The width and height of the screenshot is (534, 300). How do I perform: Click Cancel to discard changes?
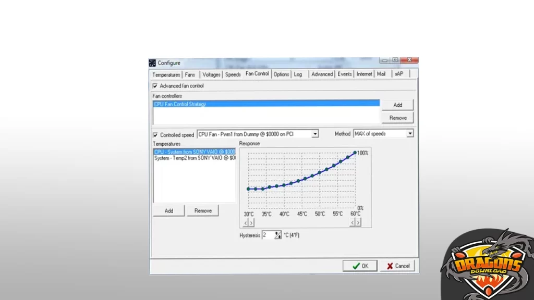pyautogui.click(x=397, y=266)
